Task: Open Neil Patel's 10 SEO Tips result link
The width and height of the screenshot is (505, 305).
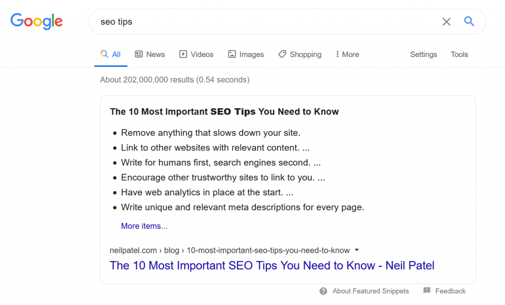Action: point(272,266)
